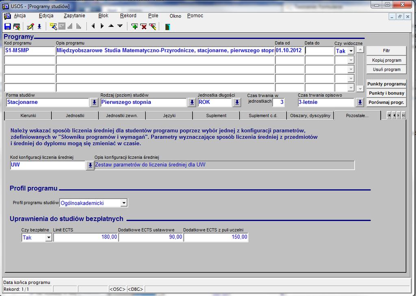Switch to the Języki tab

[169, 116]
